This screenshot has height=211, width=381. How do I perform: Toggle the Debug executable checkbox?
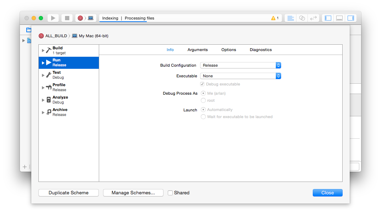[x=202, y=84]
